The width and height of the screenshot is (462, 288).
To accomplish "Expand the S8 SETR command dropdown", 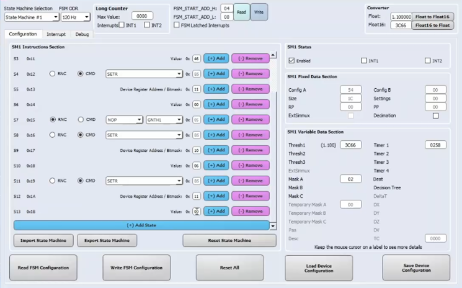I will point(144,135).
